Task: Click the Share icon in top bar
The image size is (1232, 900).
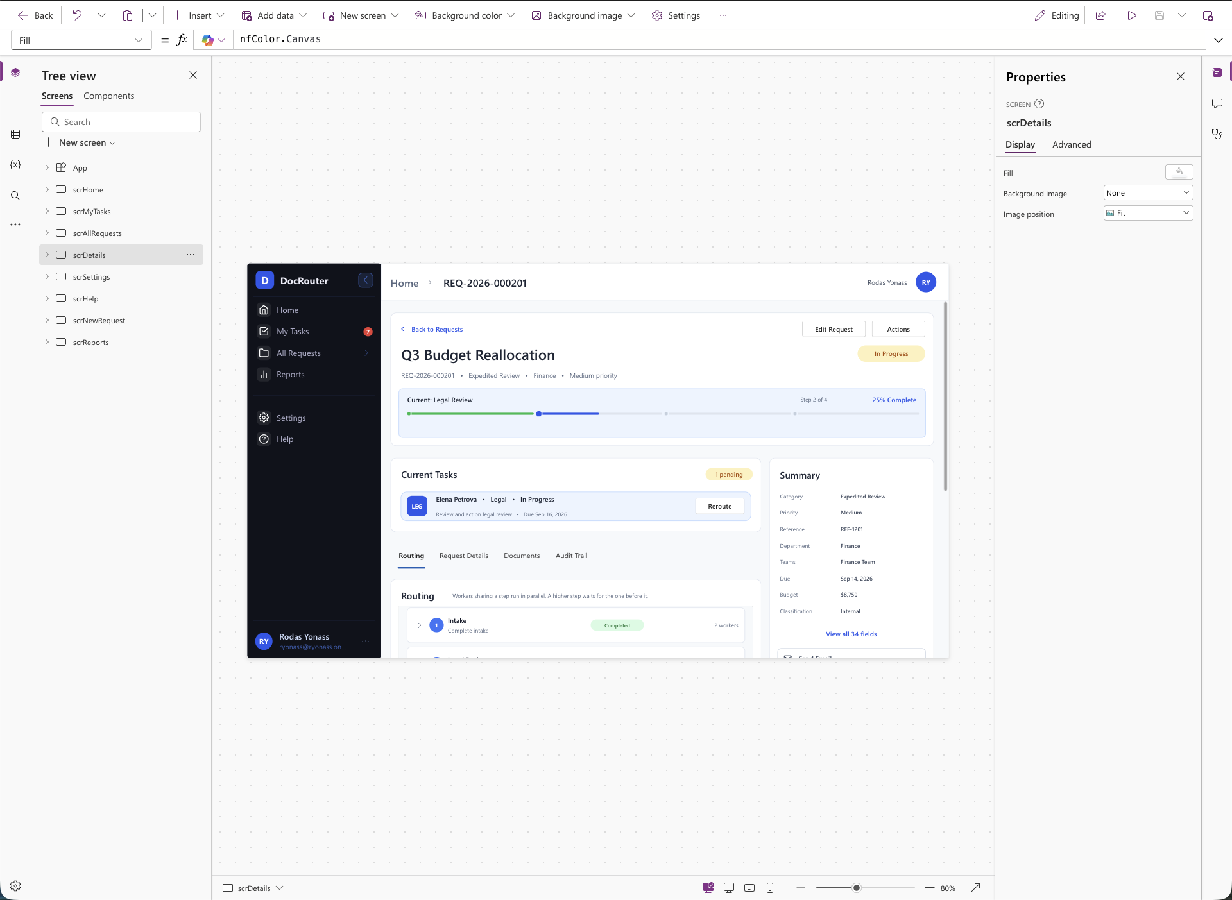Action: click(1100, 15)
